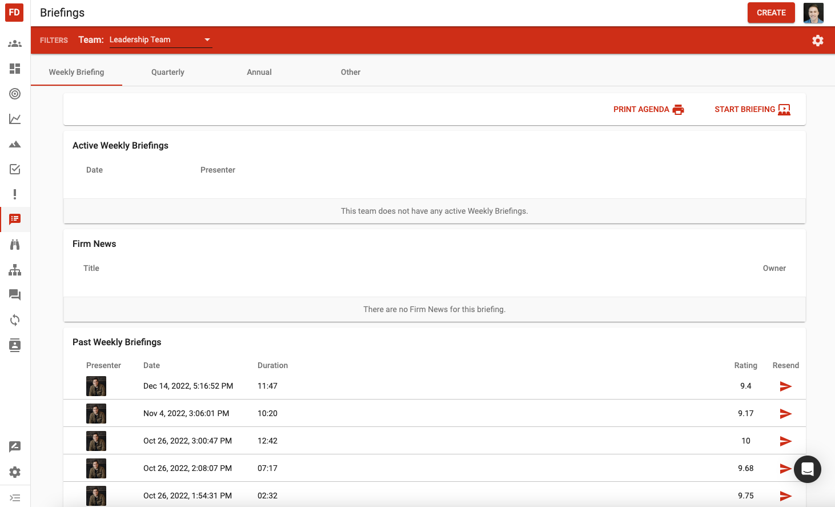
Task: Open the Briefings icon in sidebar
Action: 15,219
